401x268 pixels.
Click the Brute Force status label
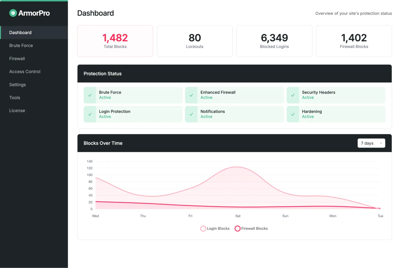[110, 92]
